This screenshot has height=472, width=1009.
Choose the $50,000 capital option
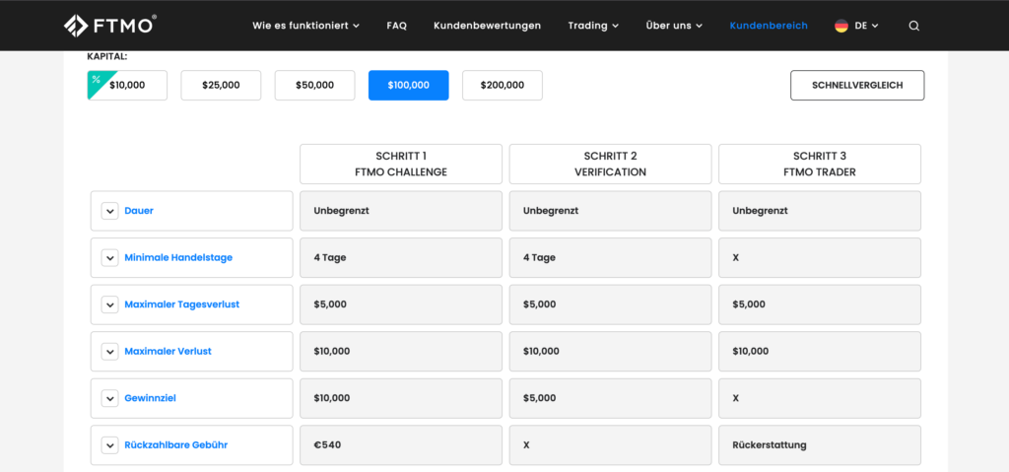[314, 86]
